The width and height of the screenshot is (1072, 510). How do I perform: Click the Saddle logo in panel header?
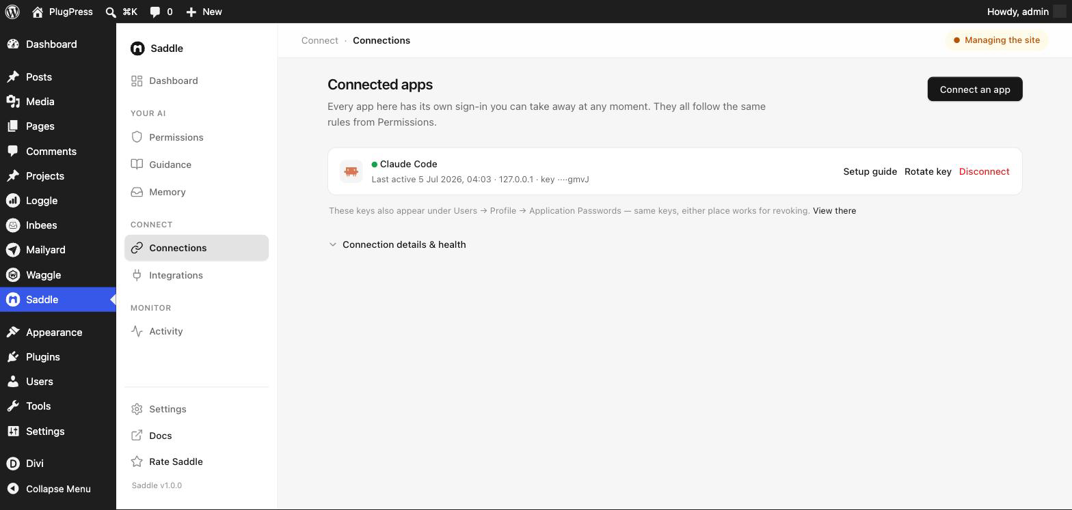[137, 48]
